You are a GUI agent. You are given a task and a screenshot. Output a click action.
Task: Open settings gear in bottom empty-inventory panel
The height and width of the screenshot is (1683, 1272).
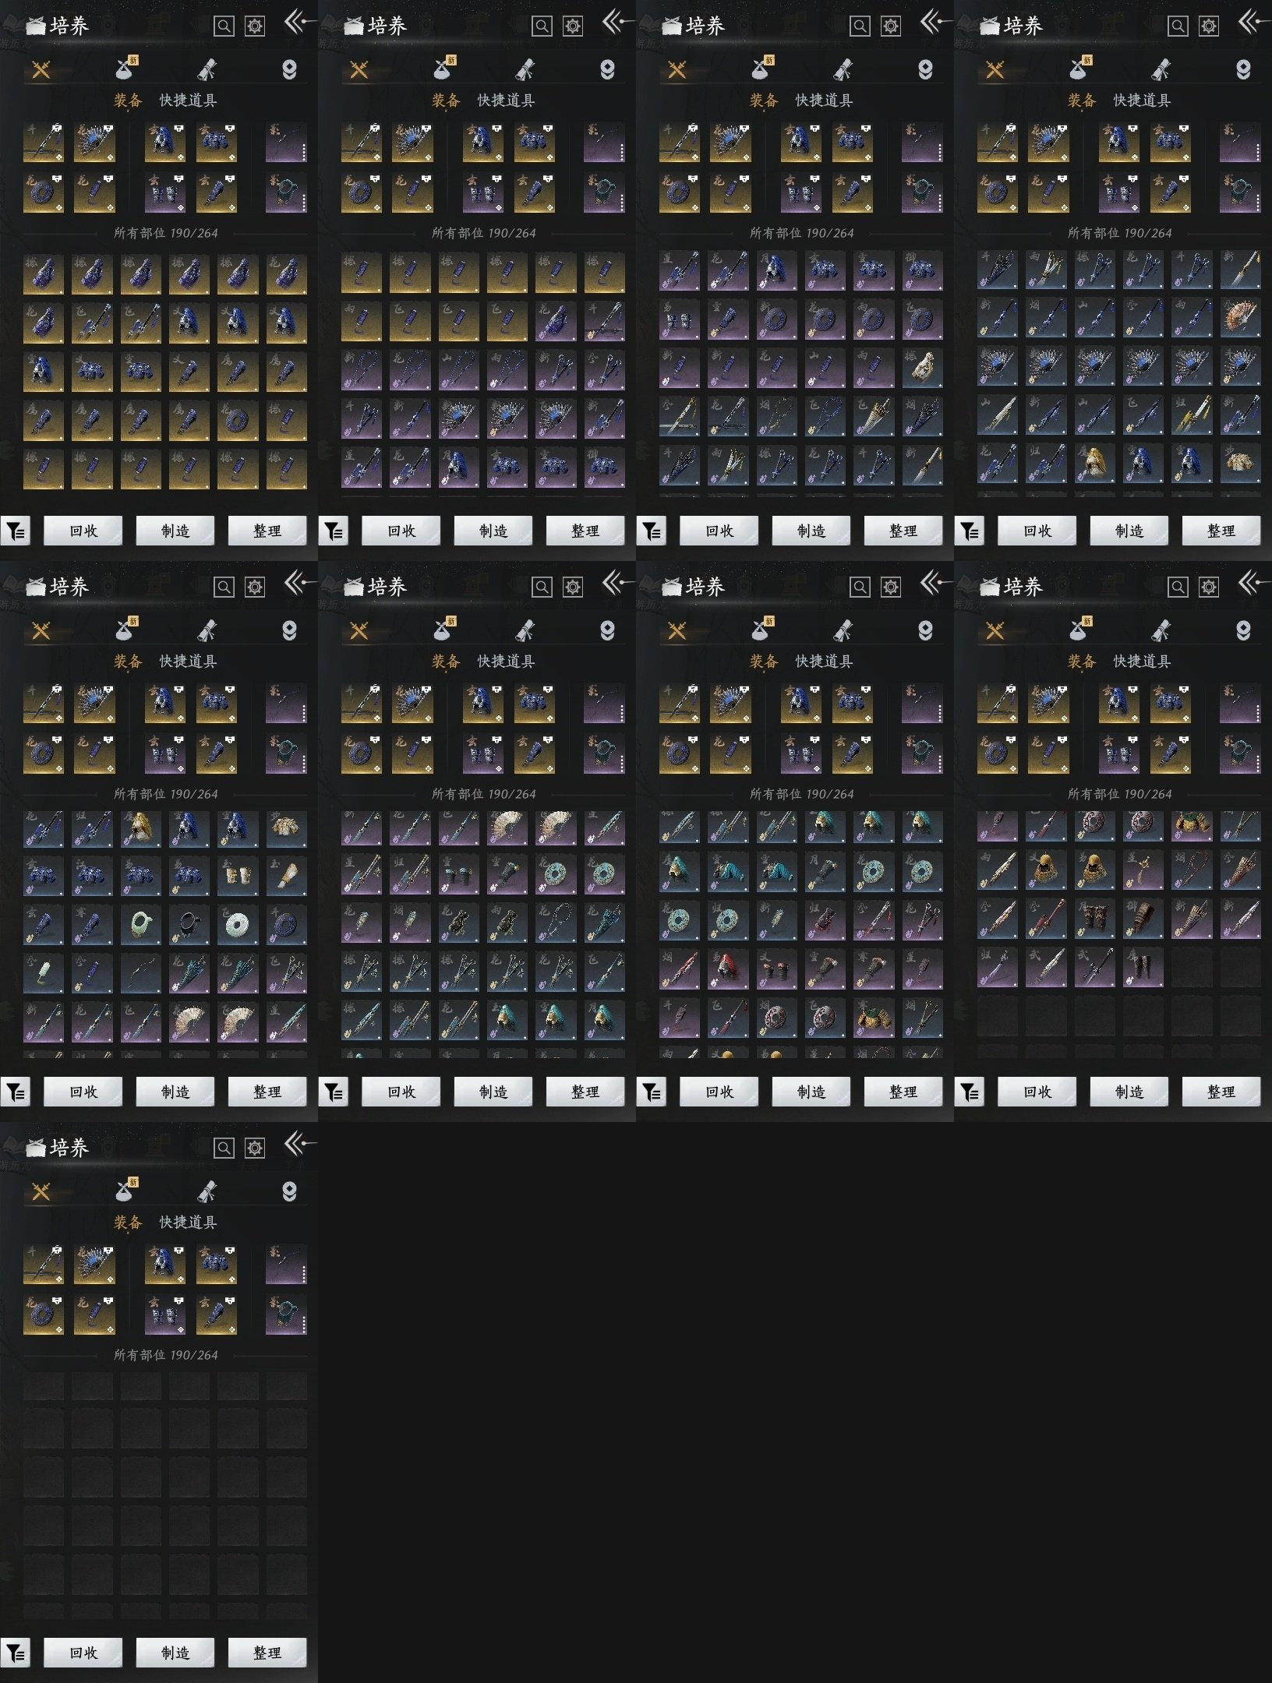255,1148
